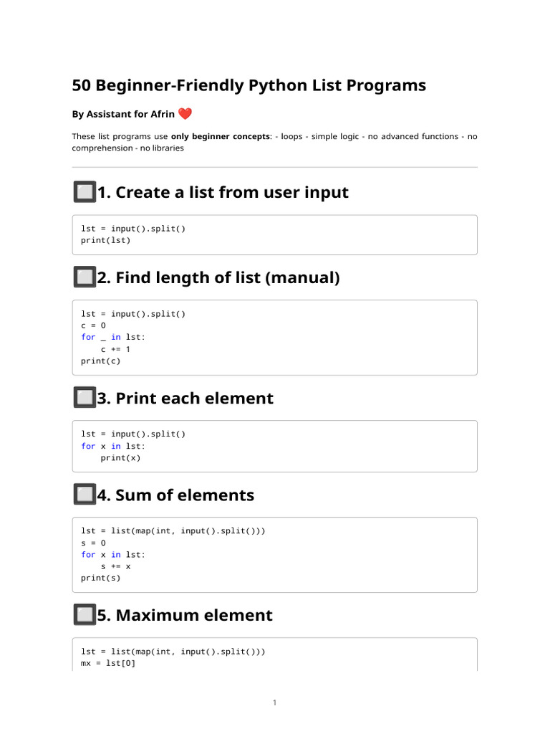Click the document title 50 Beginner-Friendly Python List Programs
Screen dimensions: 550x734
tap(249, 85)
